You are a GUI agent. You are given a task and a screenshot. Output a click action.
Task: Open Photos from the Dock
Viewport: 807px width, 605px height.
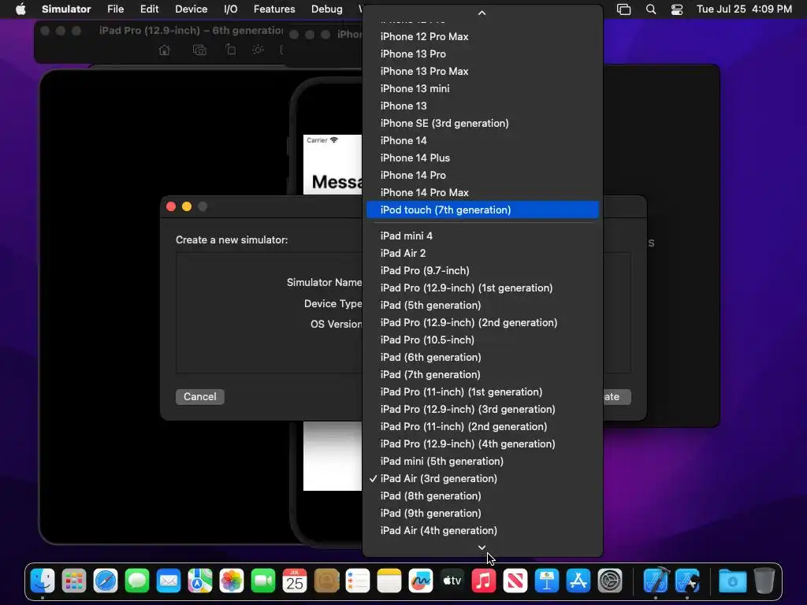coord(232,581)
